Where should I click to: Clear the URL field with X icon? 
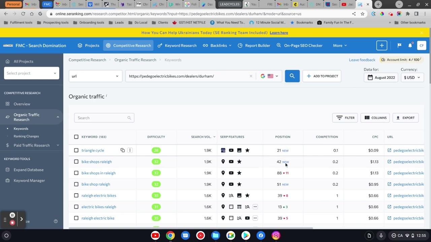tap(251, 76)
